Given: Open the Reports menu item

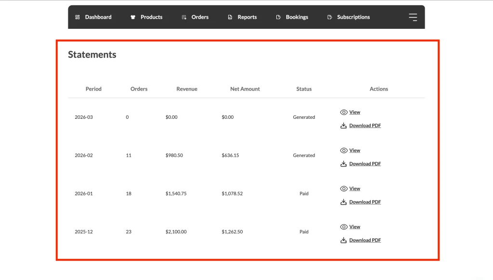Looking at the screenshot, I should pos(247,17).
